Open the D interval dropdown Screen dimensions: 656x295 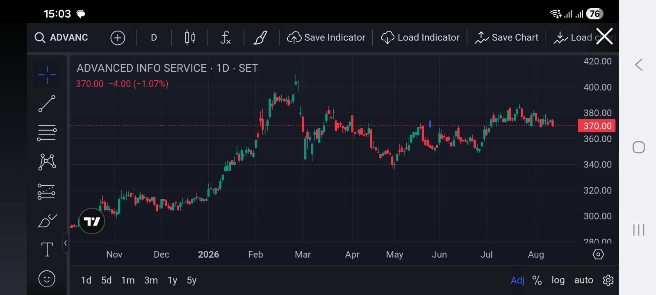click(x=154, y=38)
